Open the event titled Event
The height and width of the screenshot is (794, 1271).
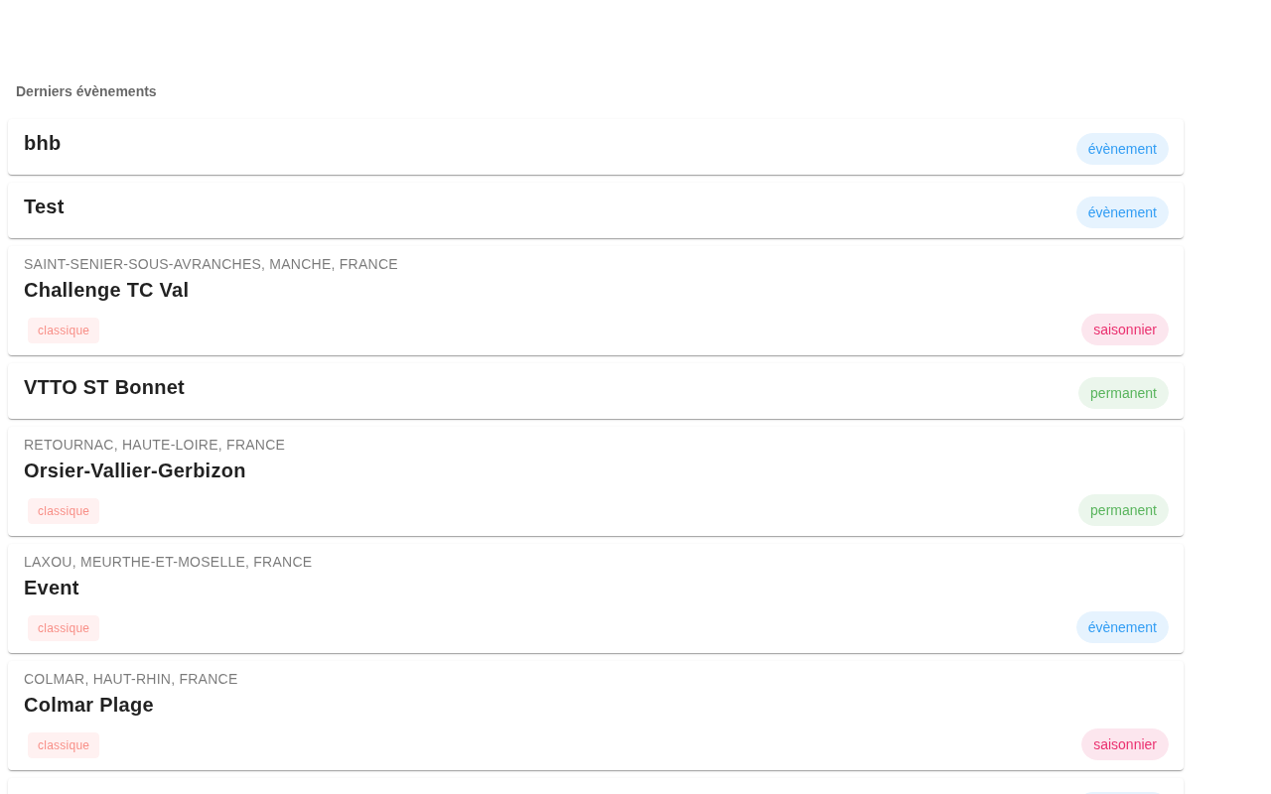(x=52, y=588)
